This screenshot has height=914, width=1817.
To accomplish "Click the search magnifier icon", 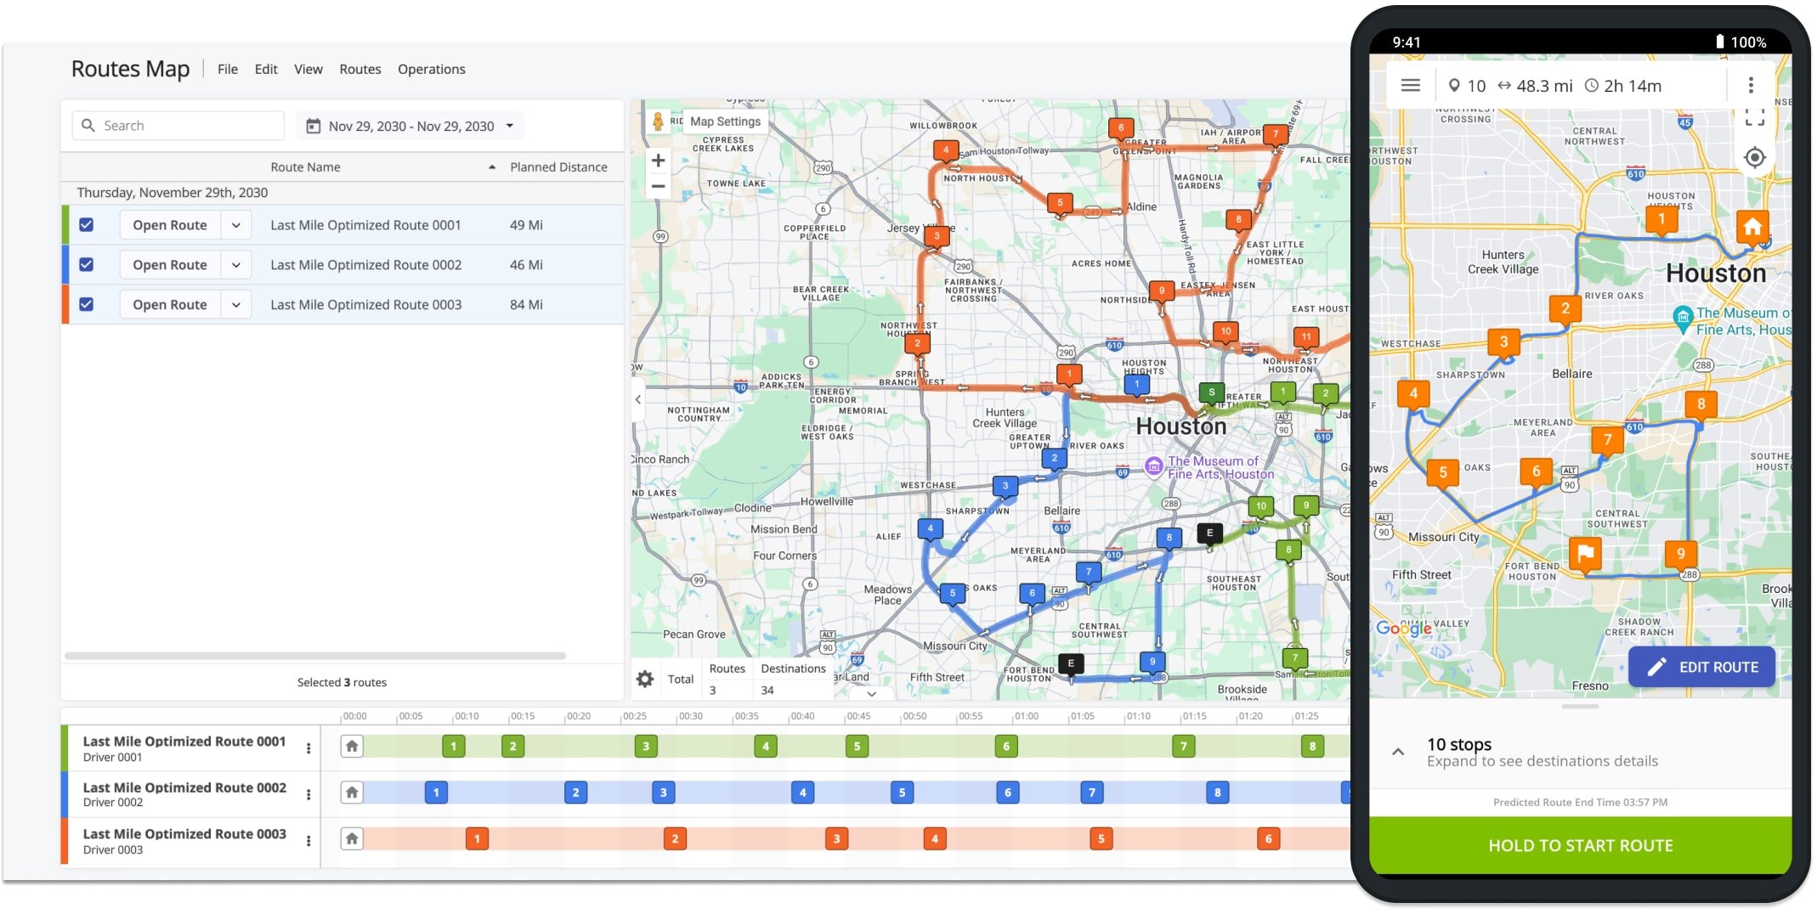I will click(x=88, y=126).
